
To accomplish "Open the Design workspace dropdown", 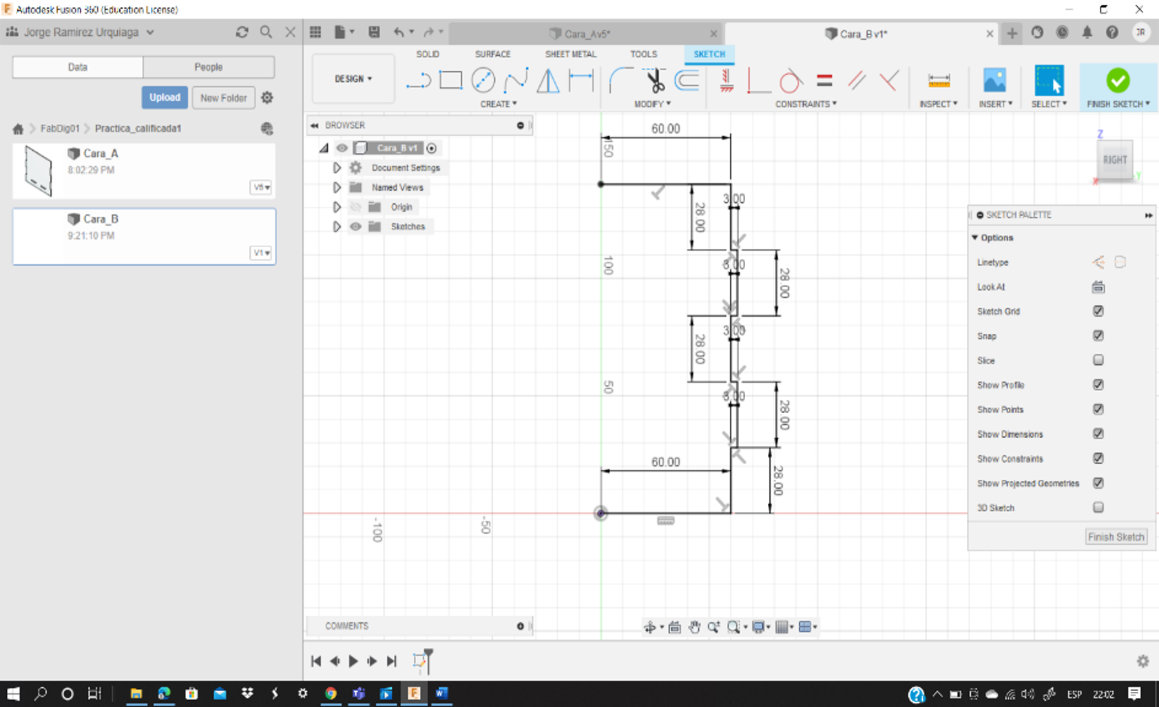I will 353,79.
